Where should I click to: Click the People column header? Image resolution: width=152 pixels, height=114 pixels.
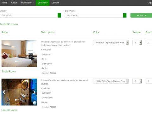point(136,32)
